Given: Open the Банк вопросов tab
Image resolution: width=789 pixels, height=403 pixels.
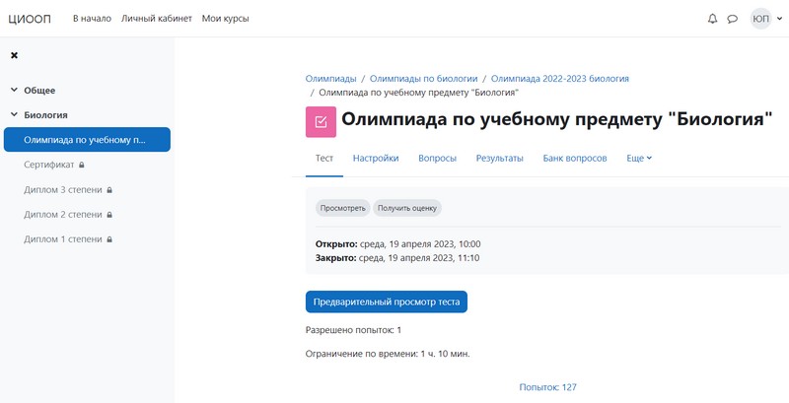Looking at the screenshot, I should point(575,158).
